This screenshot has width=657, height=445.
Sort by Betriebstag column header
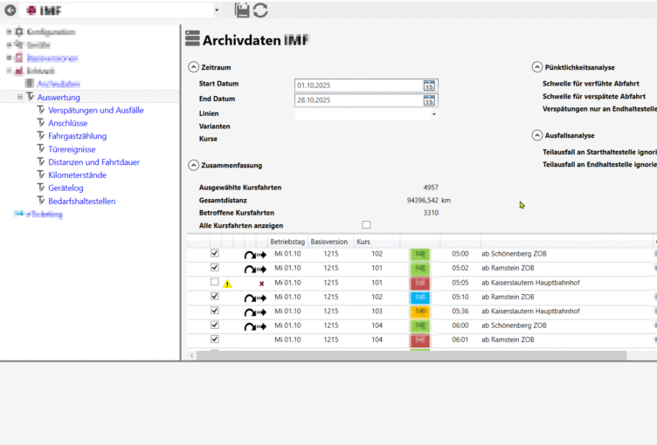[x=287, y=240]
